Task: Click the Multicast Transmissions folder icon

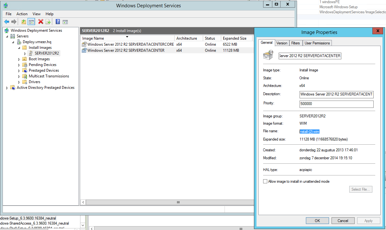Action: 25,76
